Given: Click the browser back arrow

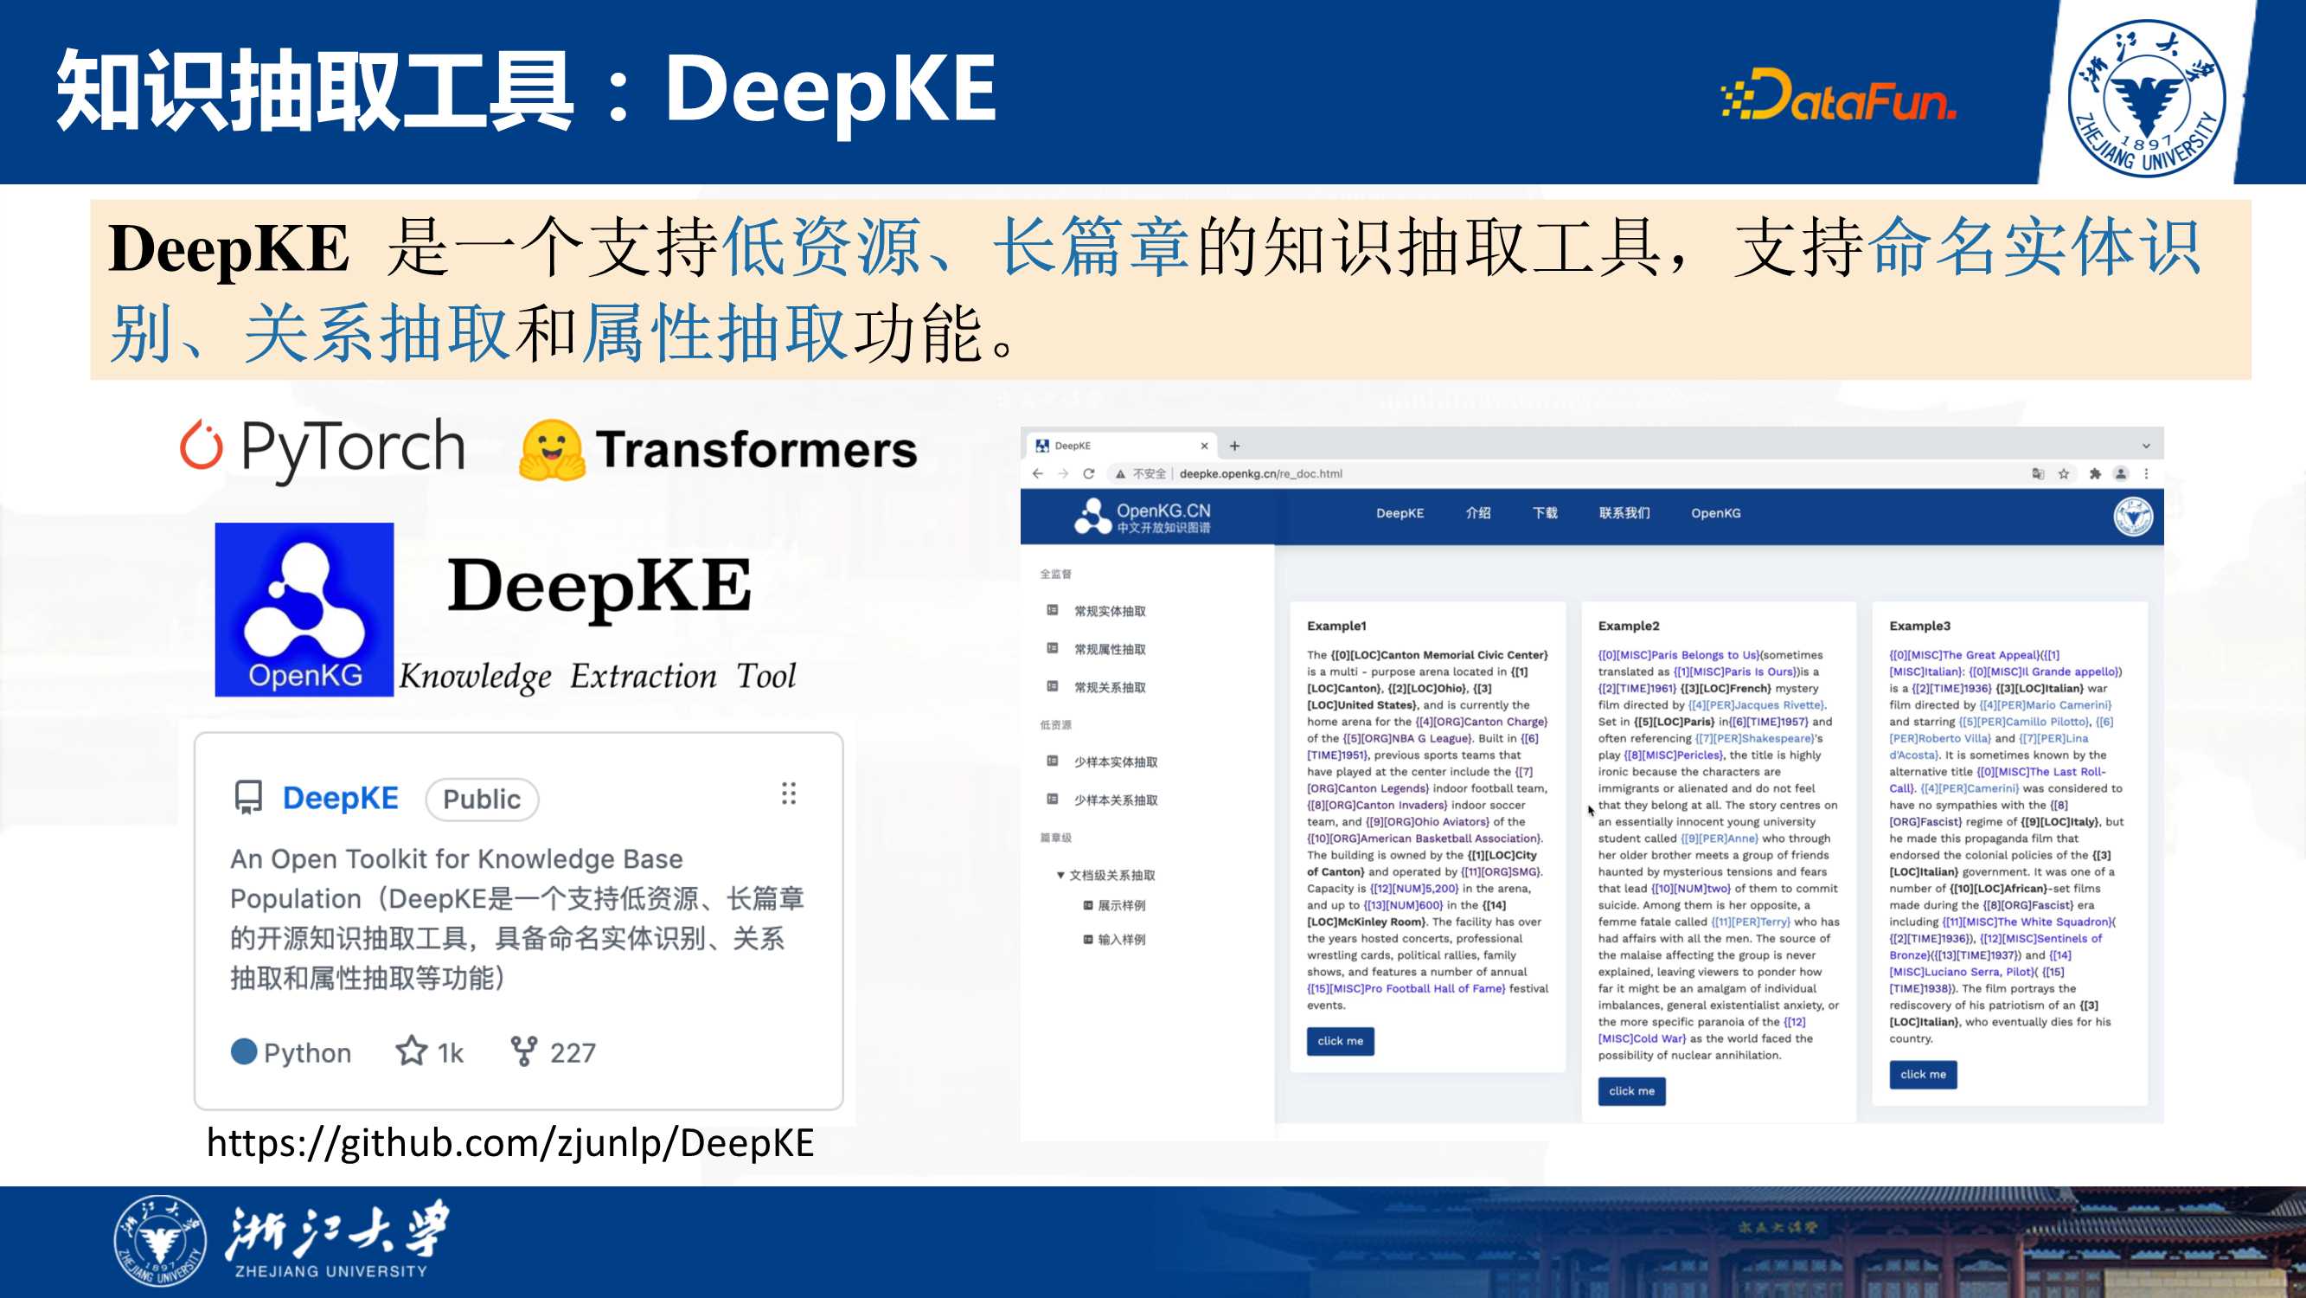Looking at the screenshot, I should tap(1037, 474).
